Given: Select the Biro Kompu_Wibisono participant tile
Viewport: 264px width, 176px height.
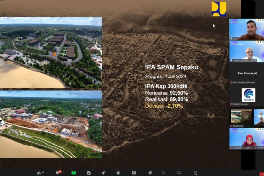Looking at the screenshot, I should [246, 73].
